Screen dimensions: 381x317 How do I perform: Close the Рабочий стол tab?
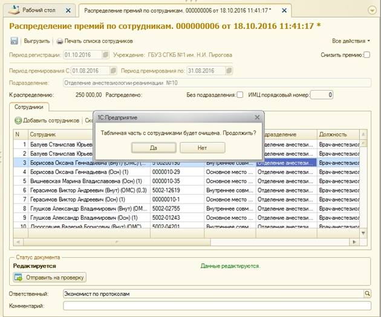tap(67, 11)
